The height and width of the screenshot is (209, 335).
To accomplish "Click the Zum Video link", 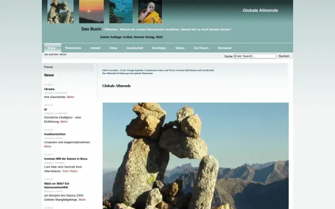I will 70,171.
